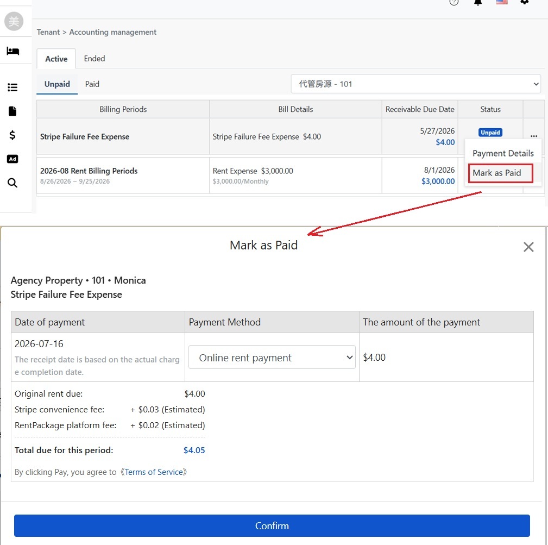Click the Accounting management breadcrumb
The height and width of the screenshot is (545, 548).
pos(113,32)
